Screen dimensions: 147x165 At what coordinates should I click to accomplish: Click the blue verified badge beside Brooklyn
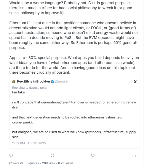pyautogui.click(x=52, y=82)
